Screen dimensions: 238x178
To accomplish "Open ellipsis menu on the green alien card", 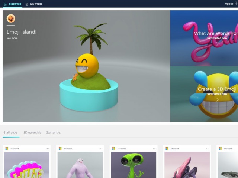I will click(x=154, y=149).
